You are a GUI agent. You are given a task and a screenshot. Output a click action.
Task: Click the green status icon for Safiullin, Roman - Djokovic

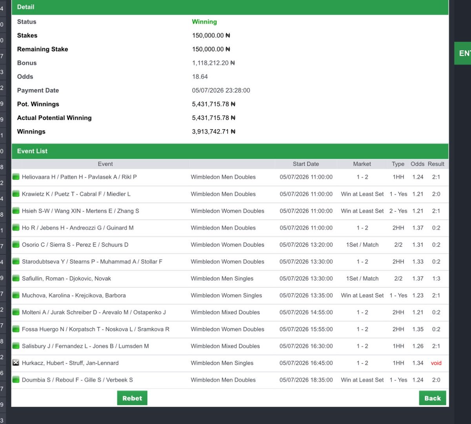16,278
